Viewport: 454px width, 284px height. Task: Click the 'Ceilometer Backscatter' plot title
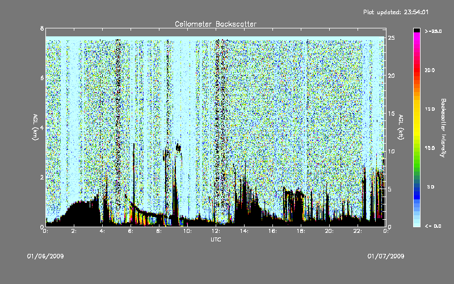coord(216,24)
